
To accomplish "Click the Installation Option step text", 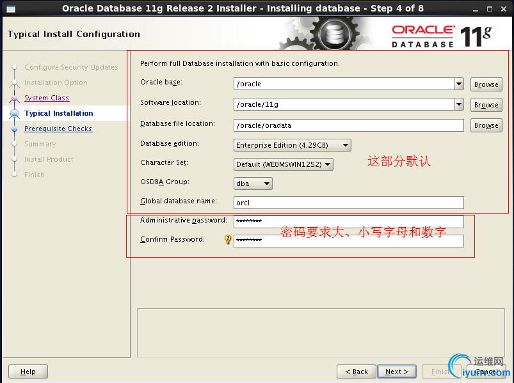I will [56, 82].
